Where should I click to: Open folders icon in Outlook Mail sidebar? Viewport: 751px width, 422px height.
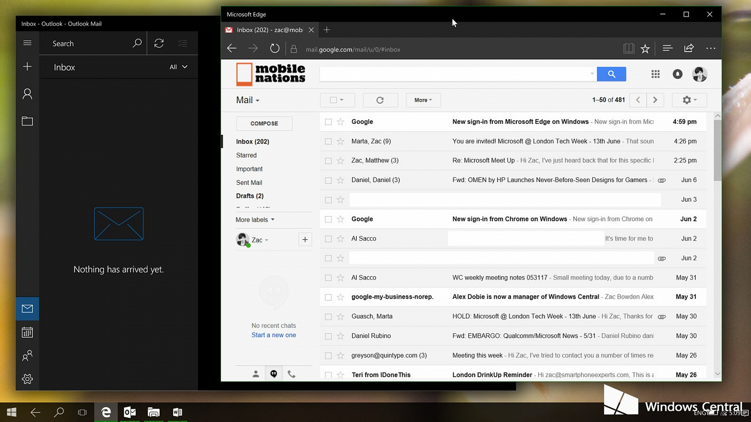pyautogui.click(x=28, y=121)
